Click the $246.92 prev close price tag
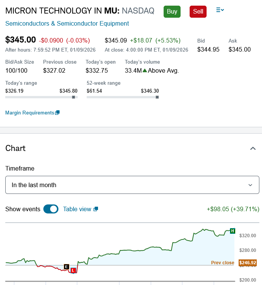This screenshot has width=262, height=285. point(247,263)
